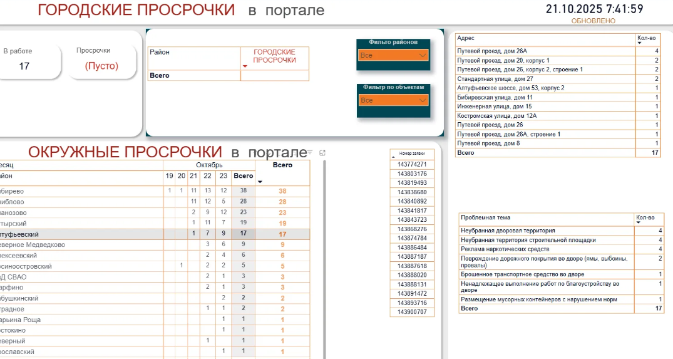
Task: Select address Бибиревская улица, дом 11
Action: [x=495, y=98]
